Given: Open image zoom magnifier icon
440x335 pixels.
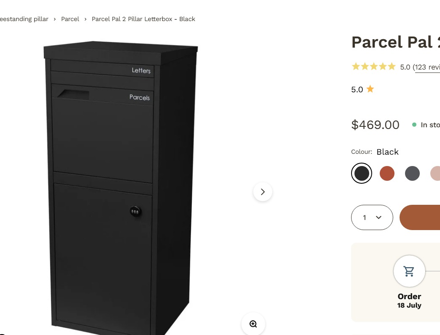Looking at the screenshot, I should click(x=253, y=324).
